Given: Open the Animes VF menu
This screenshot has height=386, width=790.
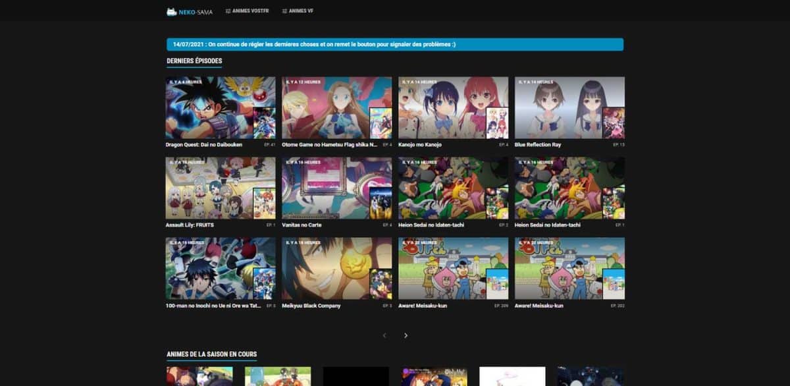Looking at the screenshot, I should (x=298, y=11).
